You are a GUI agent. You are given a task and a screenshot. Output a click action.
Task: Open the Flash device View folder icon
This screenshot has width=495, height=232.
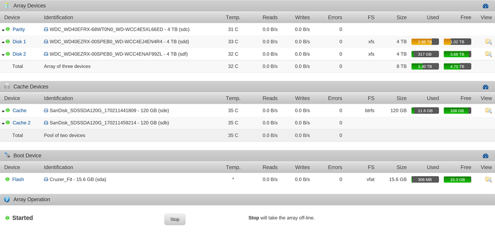tap(489, 179)
